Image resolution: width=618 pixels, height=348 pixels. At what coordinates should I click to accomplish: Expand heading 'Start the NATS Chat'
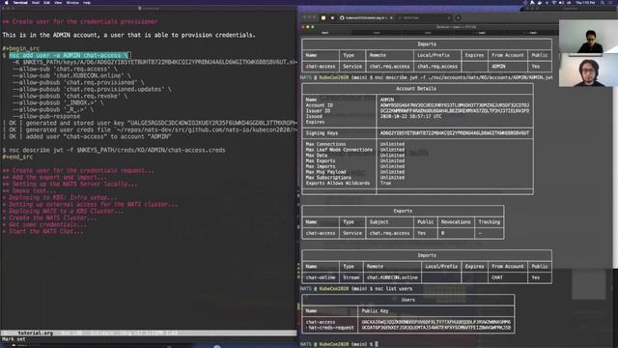coord(42,231)
